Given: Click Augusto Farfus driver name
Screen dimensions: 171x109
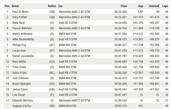Looking at the screenshot, I should click(x=22, y=106).
